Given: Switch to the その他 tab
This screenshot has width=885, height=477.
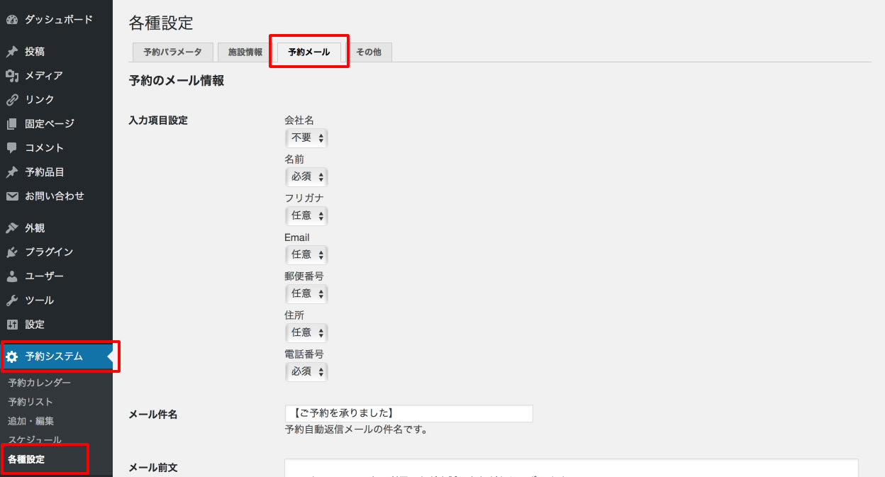Looking at the screenshot, I should point(369,52).
